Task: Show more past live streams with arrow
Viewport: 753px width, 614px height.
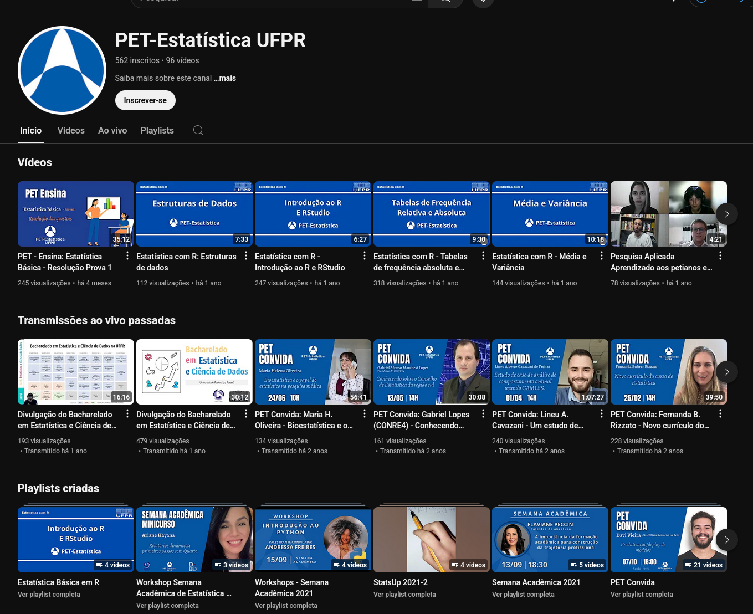Action: tap(726, 372)
